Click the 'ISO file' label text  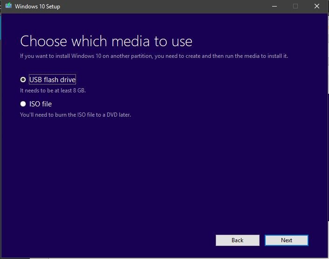(41, 104)
